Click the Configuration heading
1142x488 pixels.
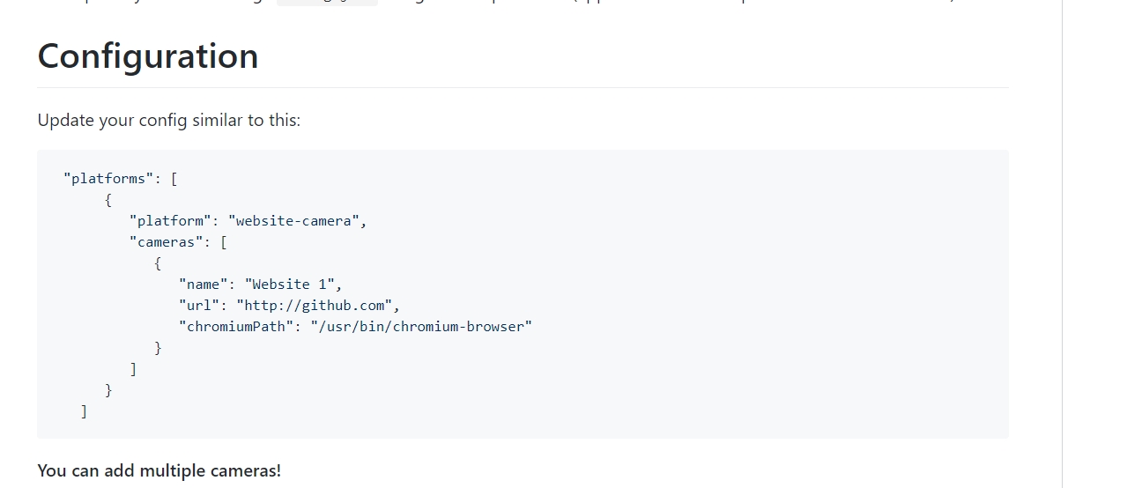point(148,56)
